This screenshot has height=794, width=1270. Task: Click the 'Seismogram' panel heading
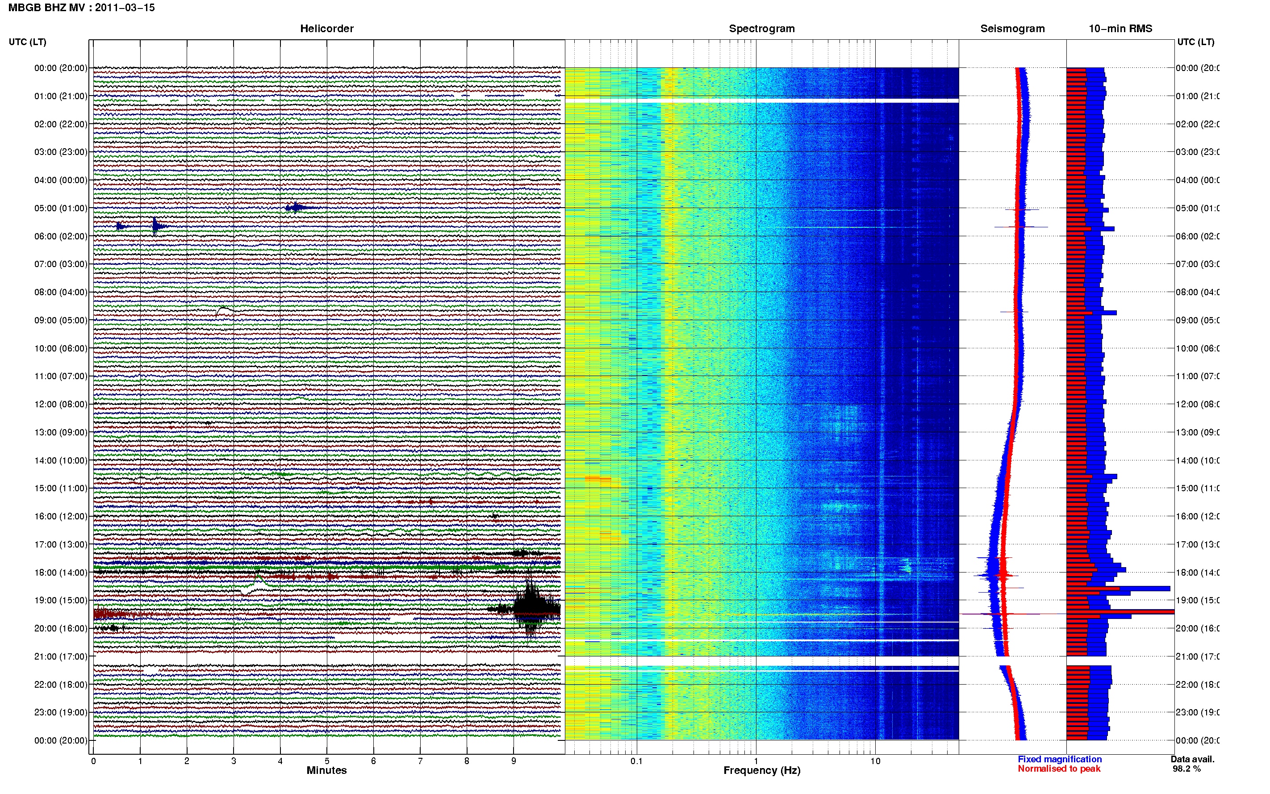pos(1012,29)
